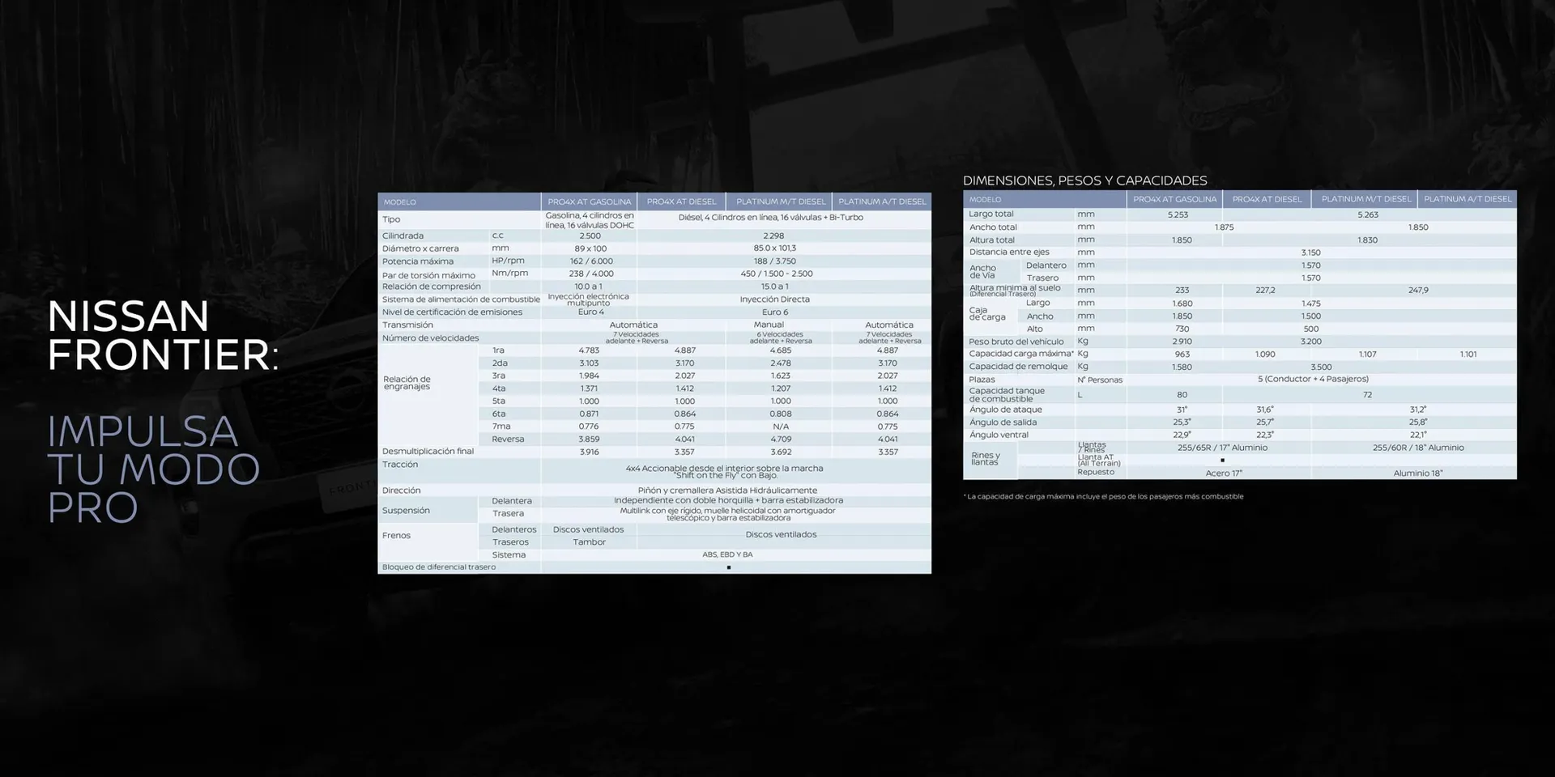Select the Potencia máxima row label

tap(417, 261)
